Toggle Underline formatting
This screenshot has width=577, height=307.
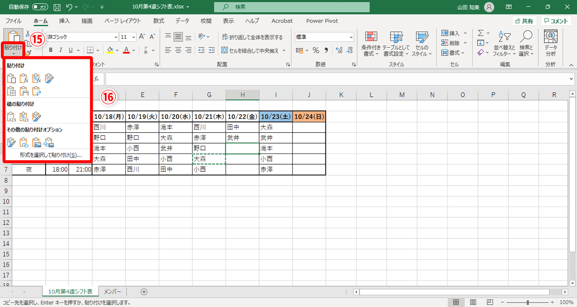(71, 50)
